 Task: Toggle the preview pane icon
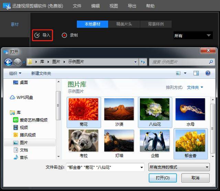(x=196, y=73)
